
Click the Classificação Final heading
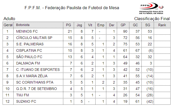[152, 19]
